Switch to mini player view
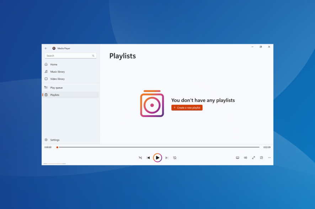 click(x=261, y=158)
